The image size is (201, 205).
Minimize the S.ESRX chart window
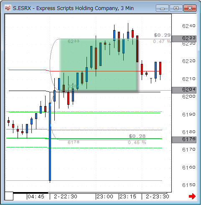[162, 8]
